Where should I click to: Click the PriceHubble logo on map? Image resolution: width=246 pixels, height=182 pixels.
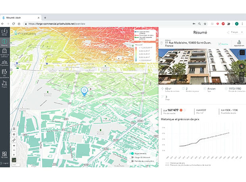[25, 33]
